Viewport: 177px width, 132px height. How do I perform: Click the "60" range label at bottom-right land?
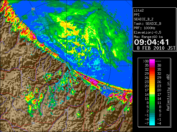(x=100, y=123)
